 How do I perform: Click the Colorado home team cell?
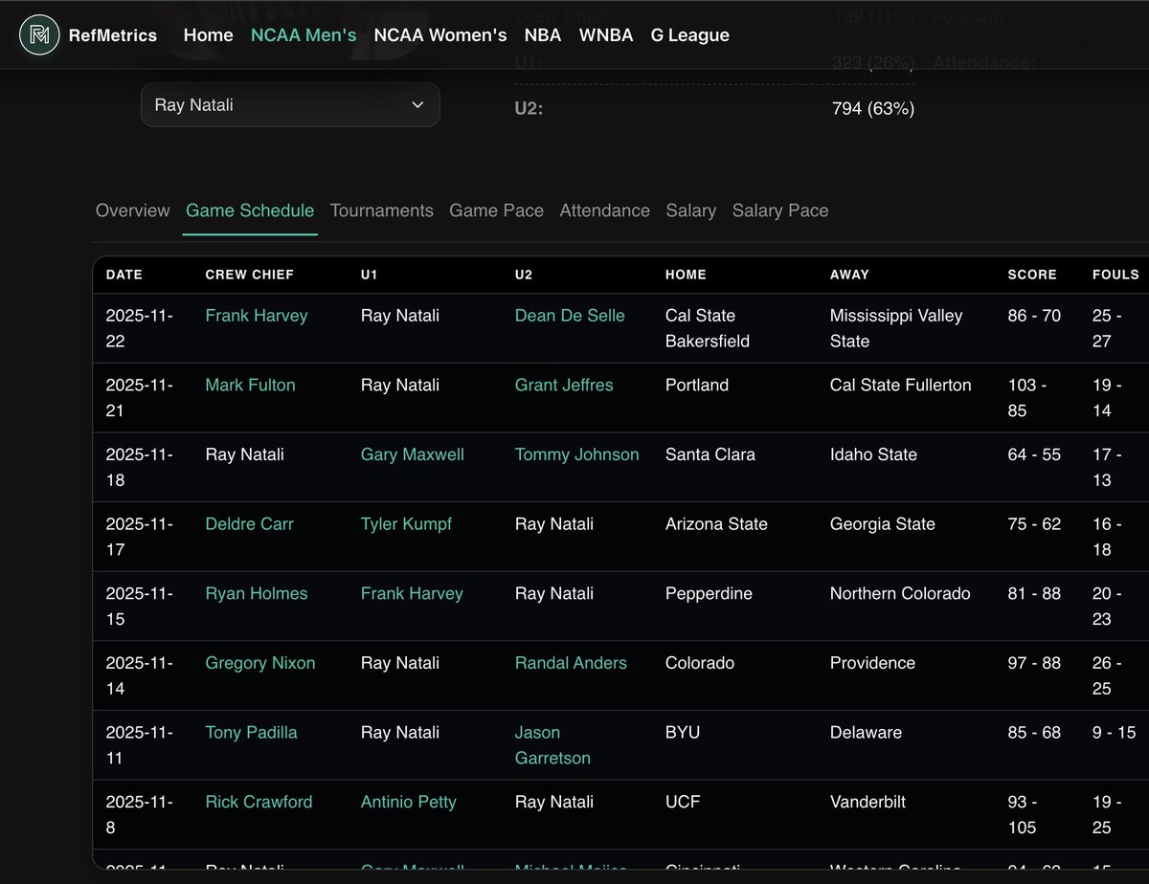point(700,663)
